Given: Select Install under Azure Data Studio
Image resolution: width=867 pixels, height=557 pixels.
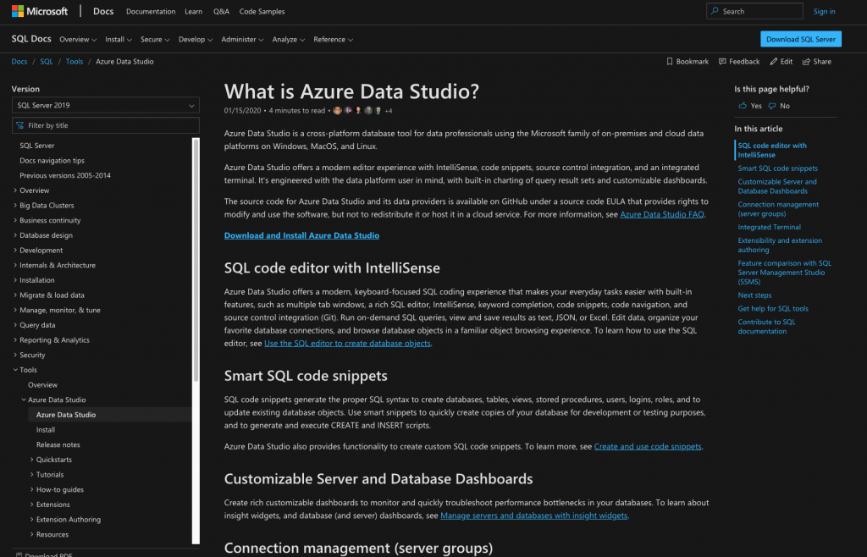Looking at the screenshot, I should tap(46, 429).
